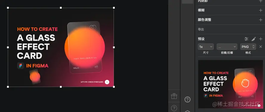This screenshot has height=112, width=265.
Task: Click the export preview thumbnail
Action: pos(230,84)
